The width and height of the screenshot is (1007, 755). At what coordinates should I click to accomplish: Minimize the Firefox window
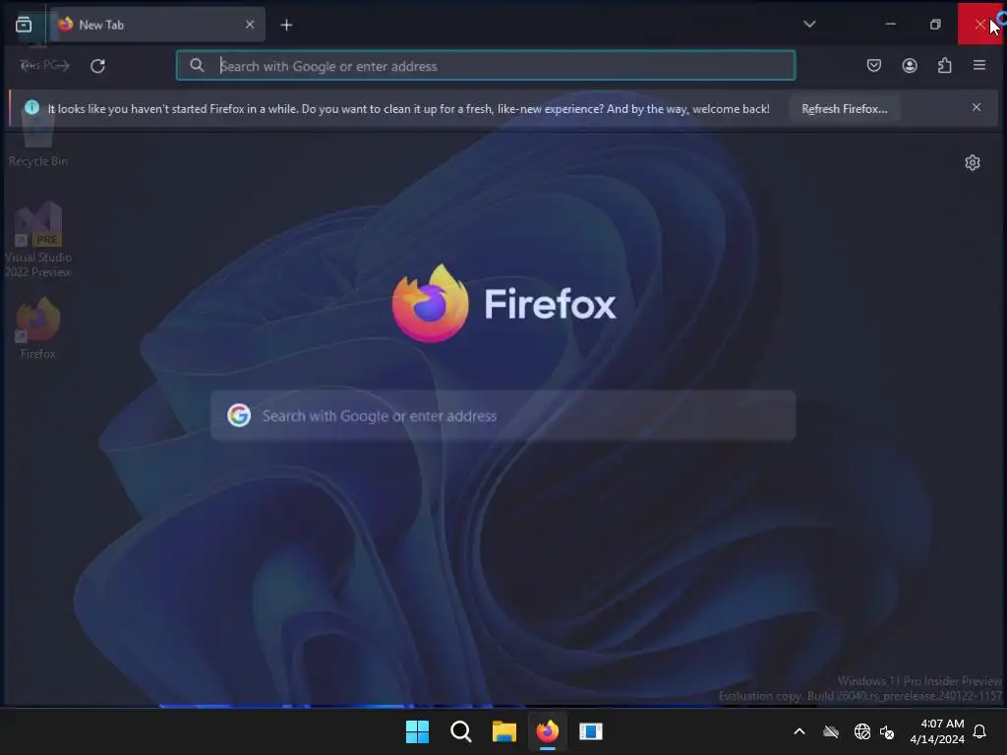coord(890,25)
